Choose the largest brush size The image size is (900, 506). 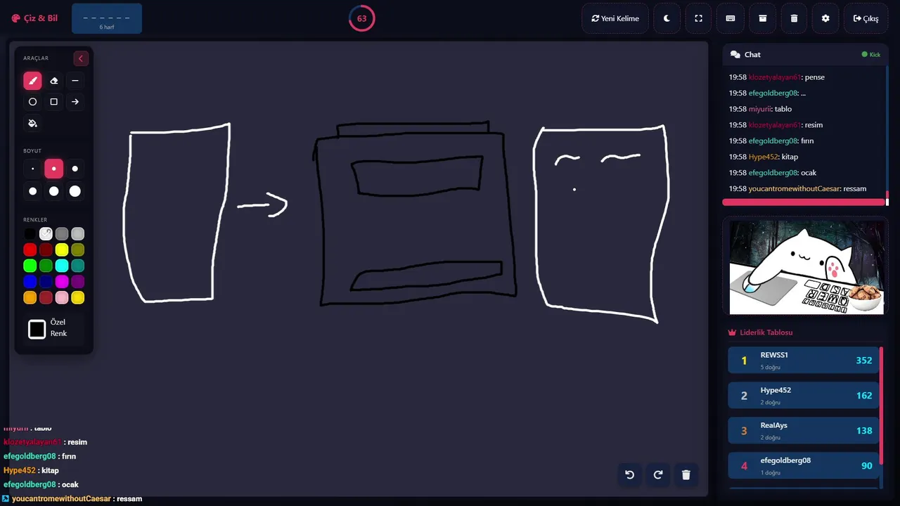(x=75, y=191)
